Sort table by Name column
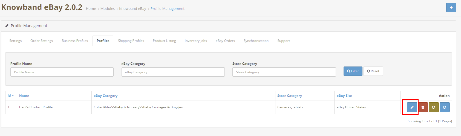Viewport: 461px width, 136px height. click(x=24, y=96)
